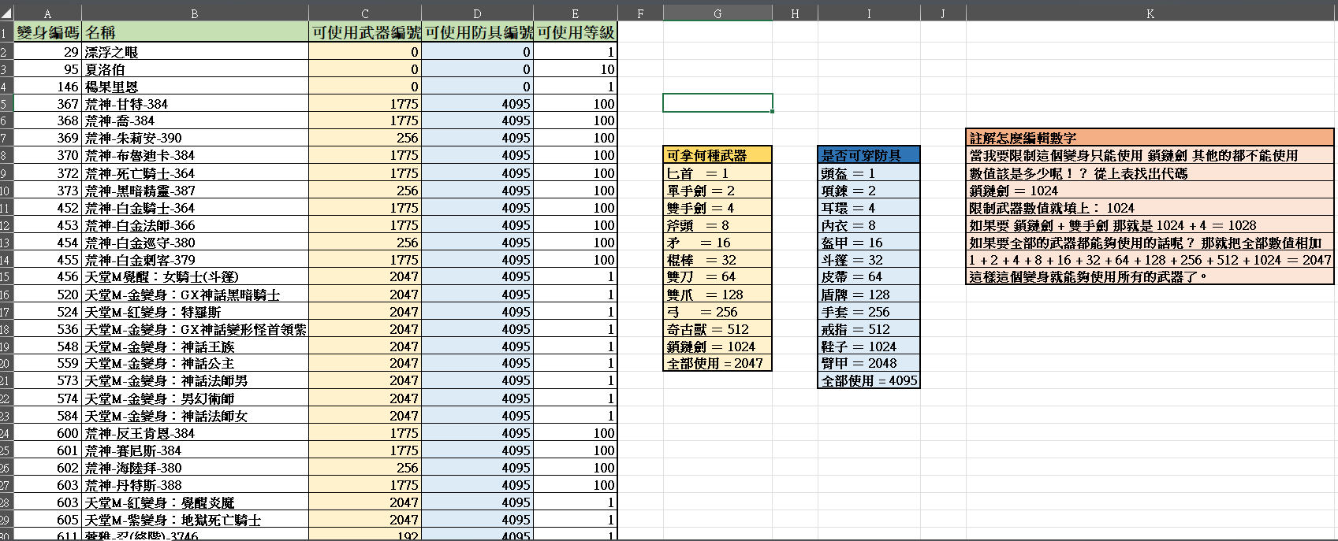Select cell 夏洛伯
Image resolution: width=1338 pixels, height=541 pixels.
(195, 69)
